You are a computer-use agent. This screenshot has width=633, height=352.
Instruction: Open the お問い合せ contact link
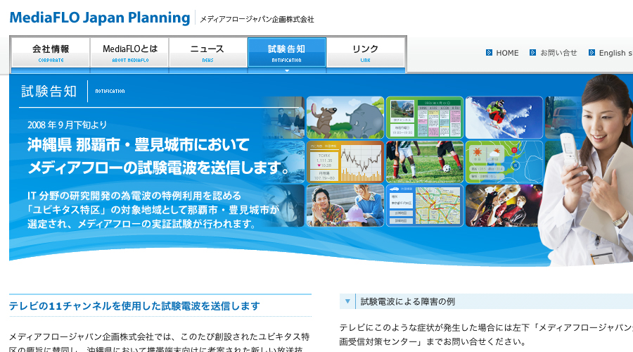[x=558, y=53]
